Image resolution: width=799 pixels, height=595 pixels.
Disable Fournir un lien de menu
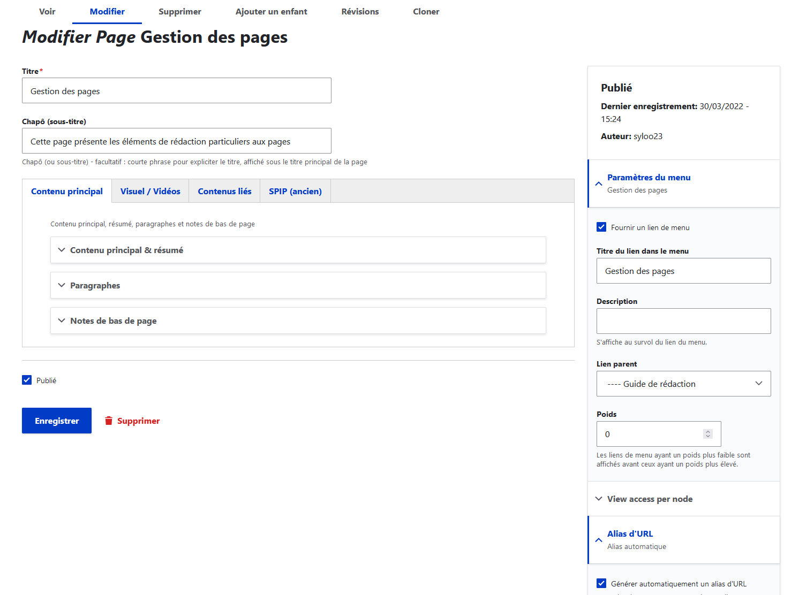pyautogui.click(x=601, y=227)
